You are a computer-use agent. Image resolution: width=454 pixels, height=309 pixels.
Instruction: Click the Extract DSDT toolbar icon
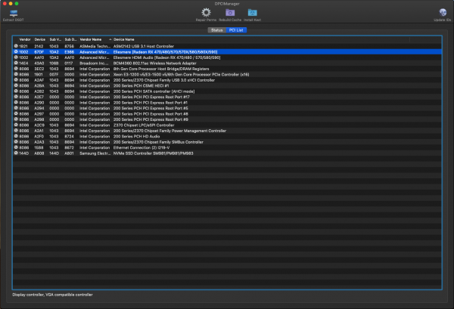tap(13, 14)
